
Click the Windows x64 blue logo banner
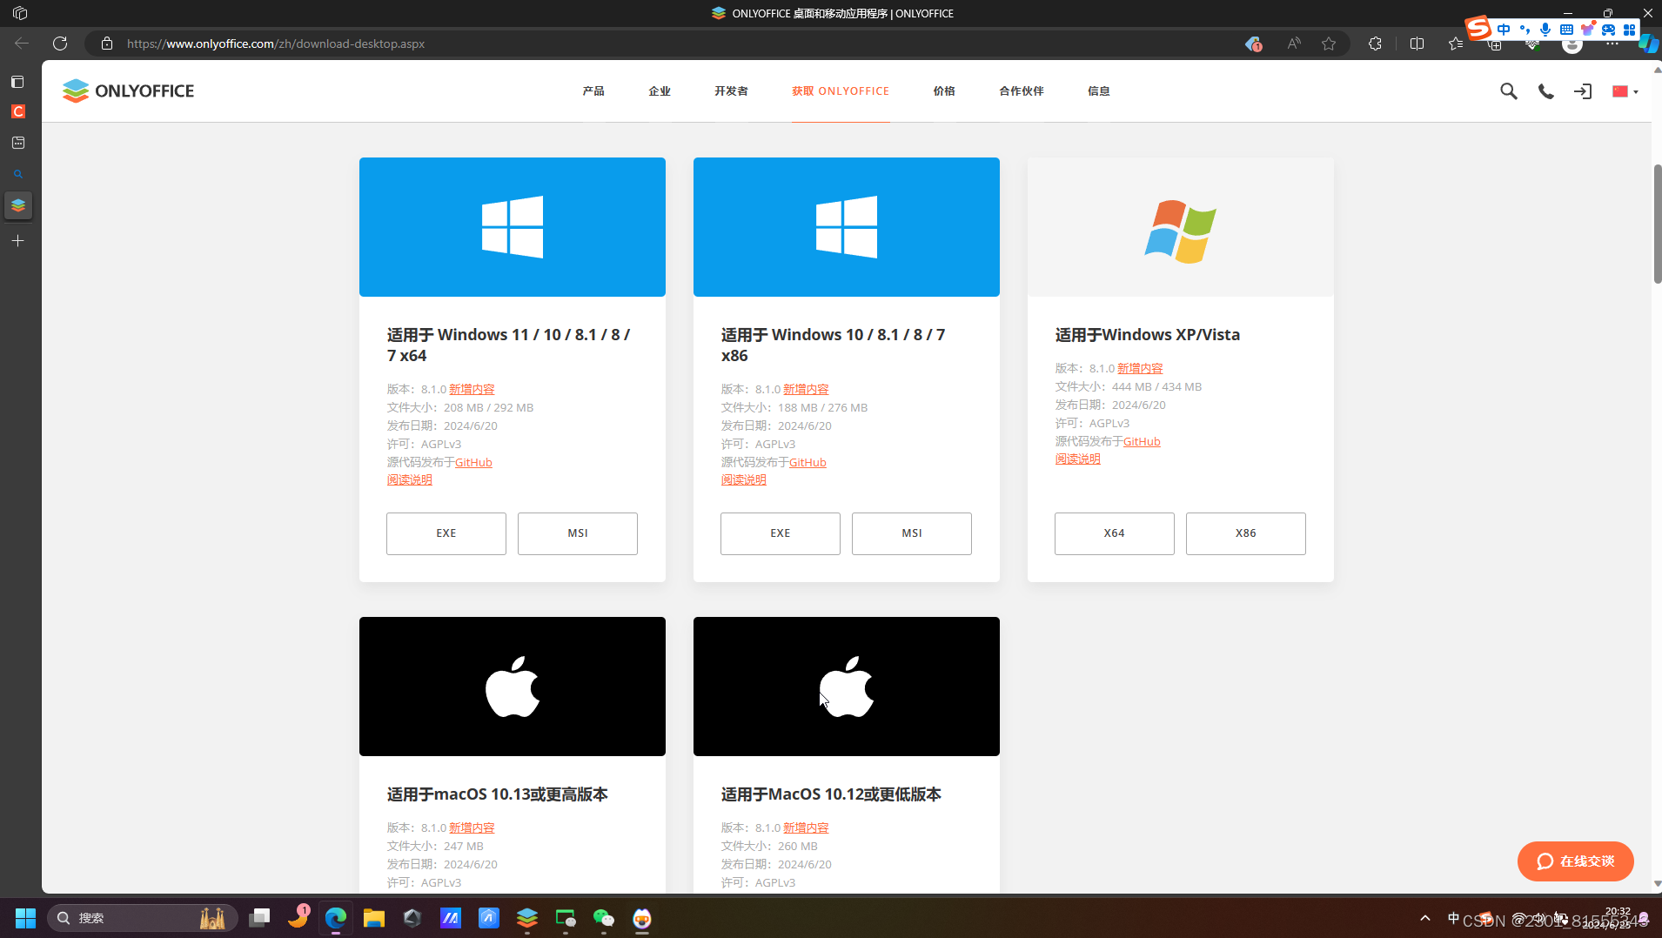[x=513, y=227]
